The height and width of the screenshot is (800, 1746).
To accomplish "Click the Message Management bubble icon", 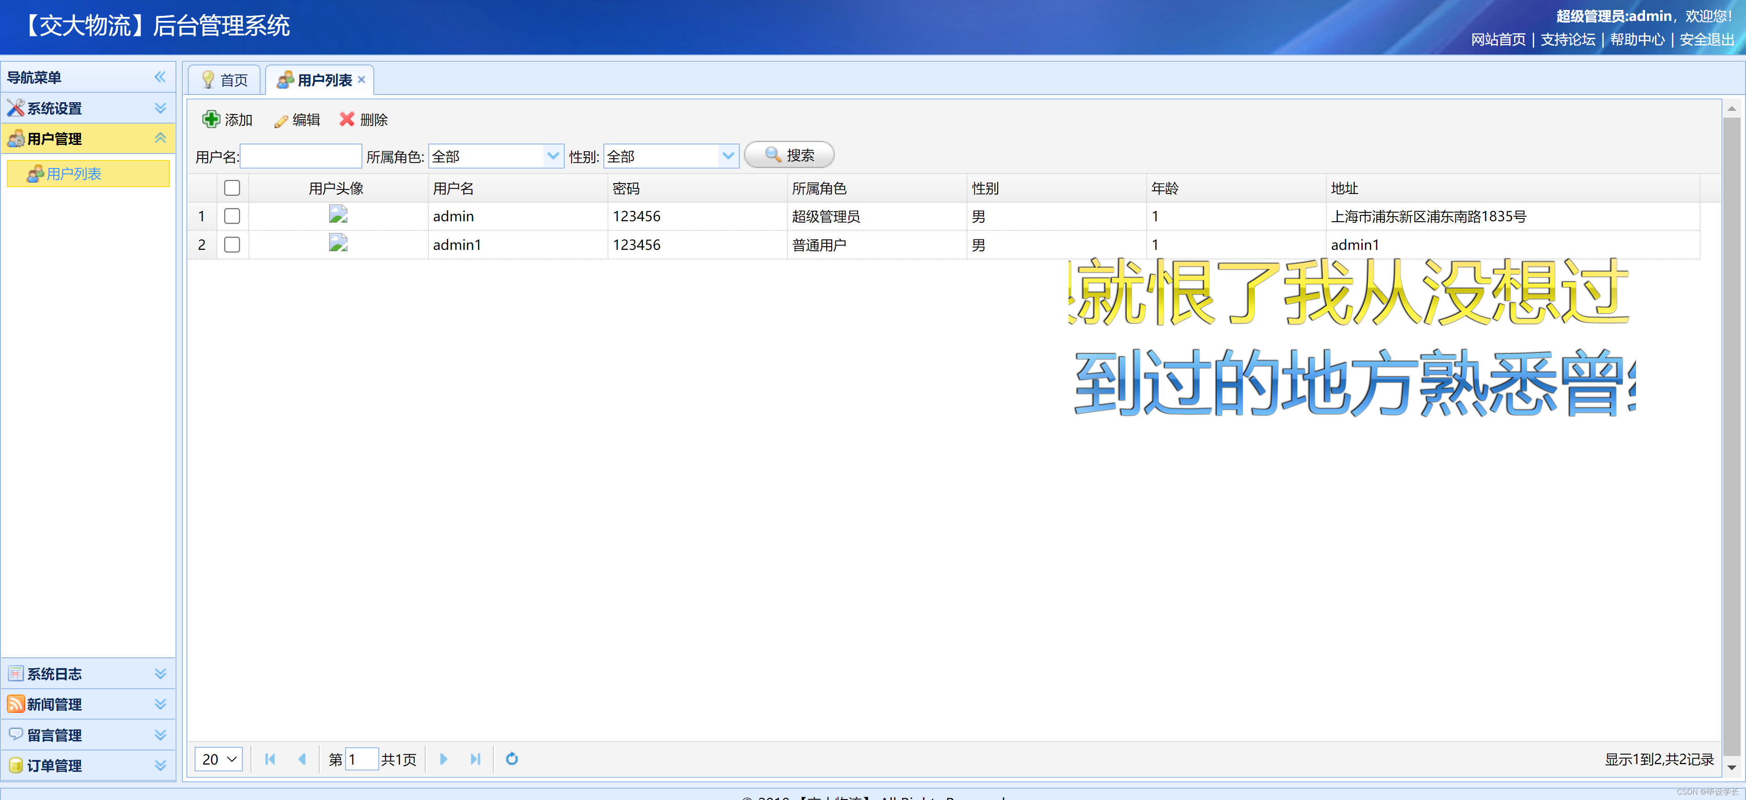I will pos(15,734).
